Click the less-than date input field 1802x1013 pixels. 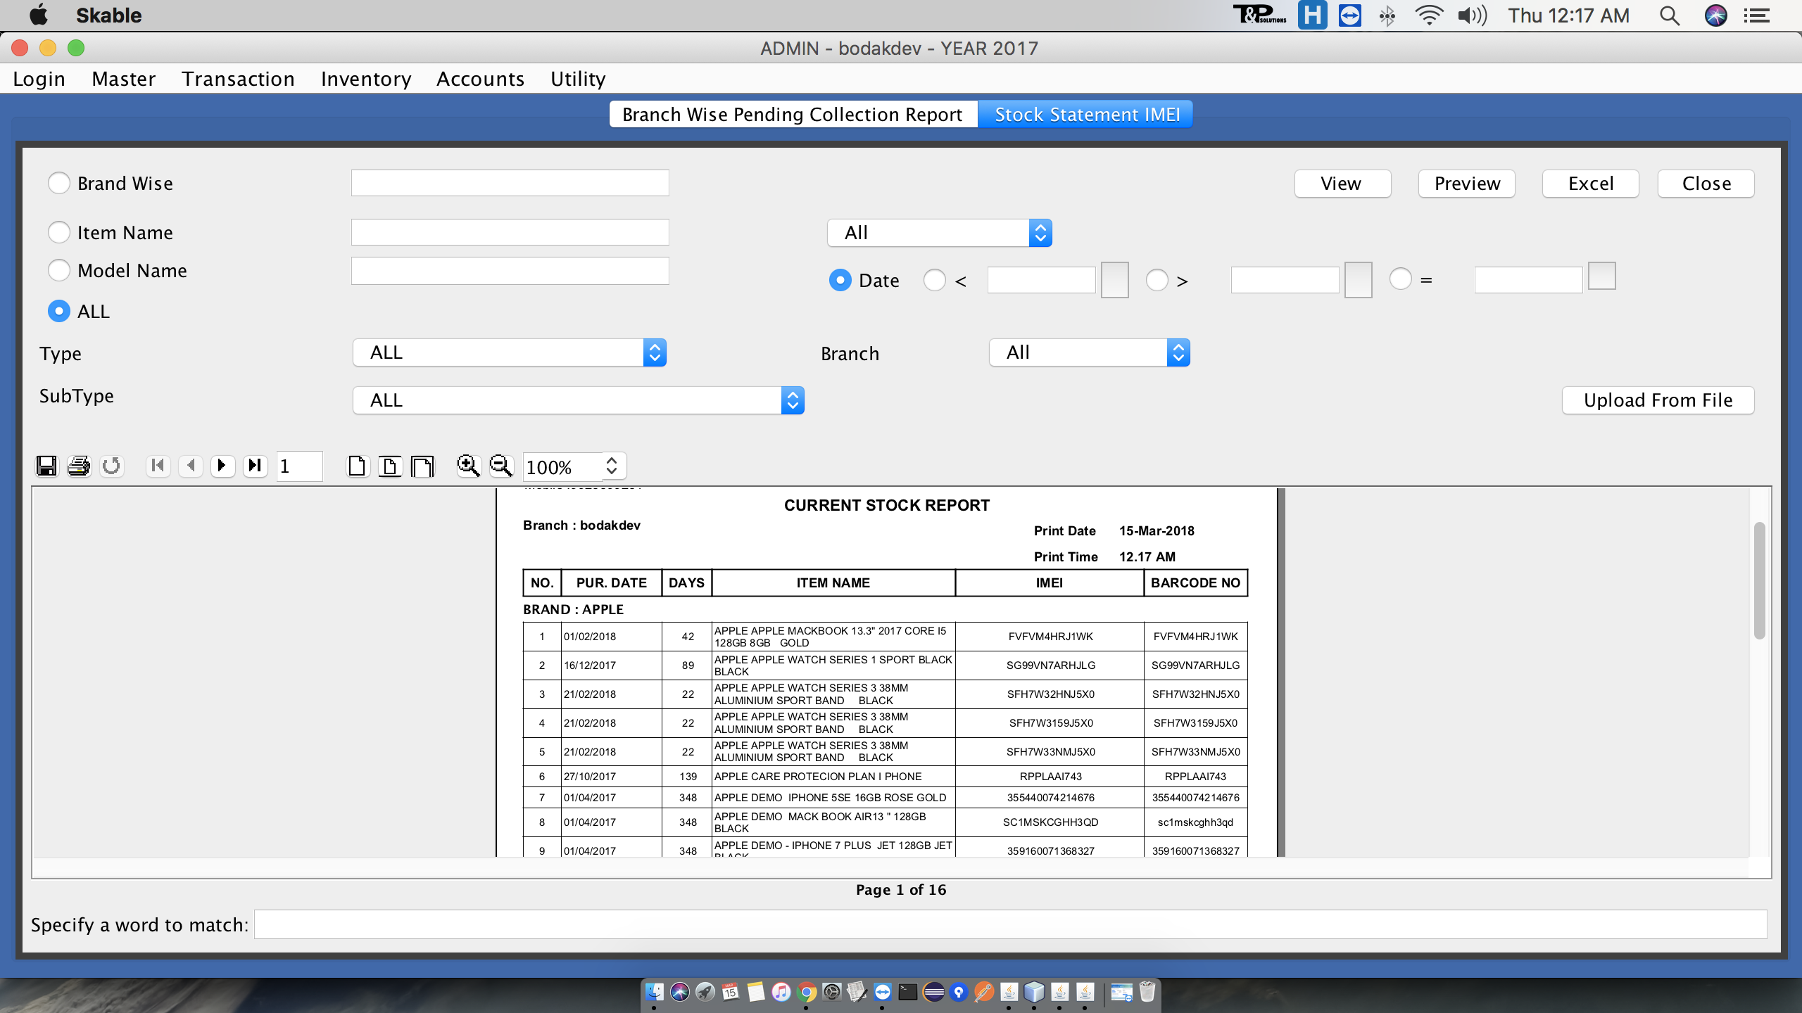(1042, 280)
